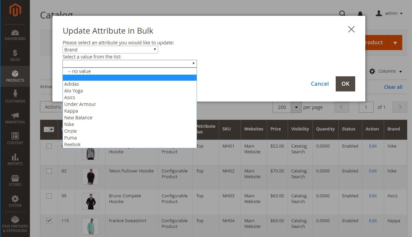Open the select-all checkbox dropdown in header
Viewport: 412px width, 237px height.
coord(51,129)
